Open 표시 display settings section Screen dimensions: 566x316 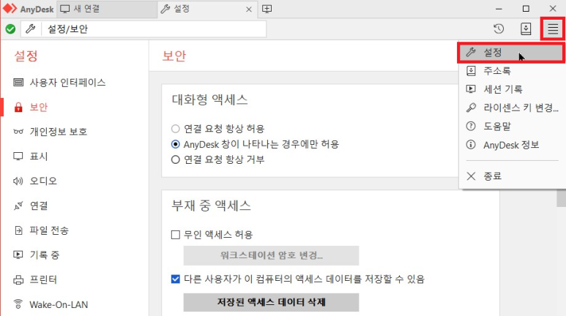[39, 157]
